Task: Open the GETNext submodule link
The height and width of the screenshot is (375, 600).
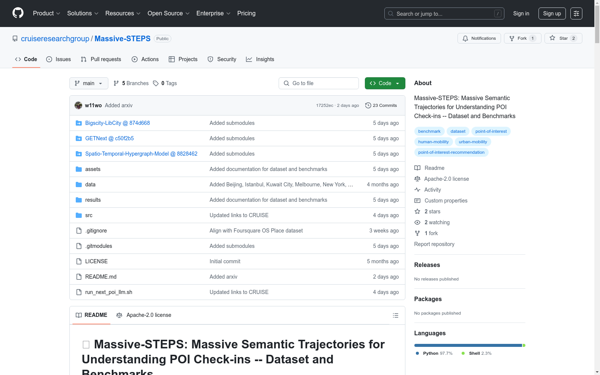Action: [109, 138]
